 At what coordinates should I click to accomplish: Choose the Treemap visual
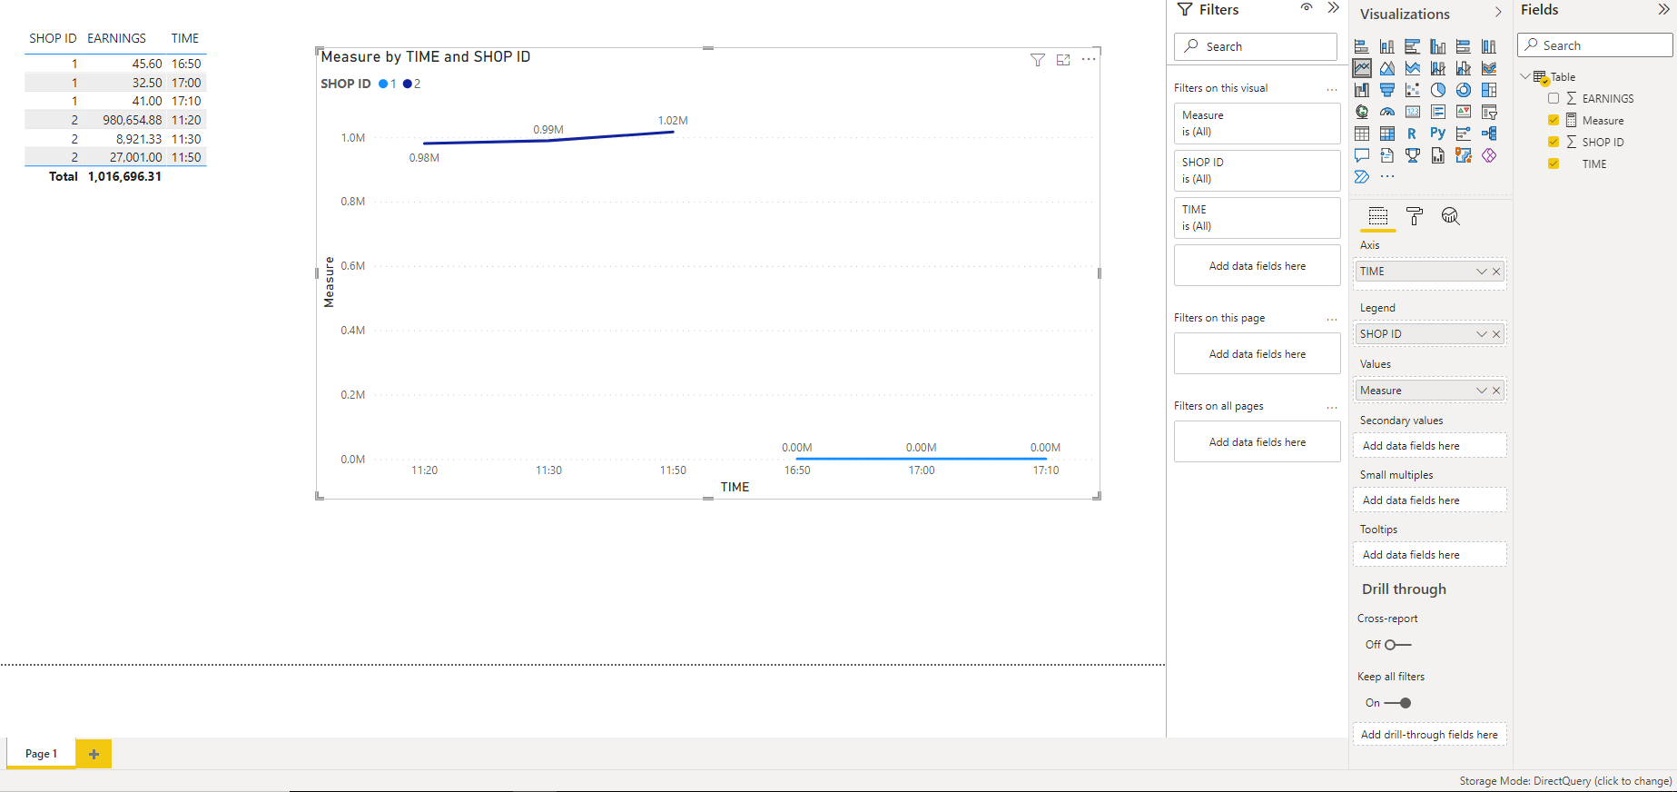(1489, 90)
